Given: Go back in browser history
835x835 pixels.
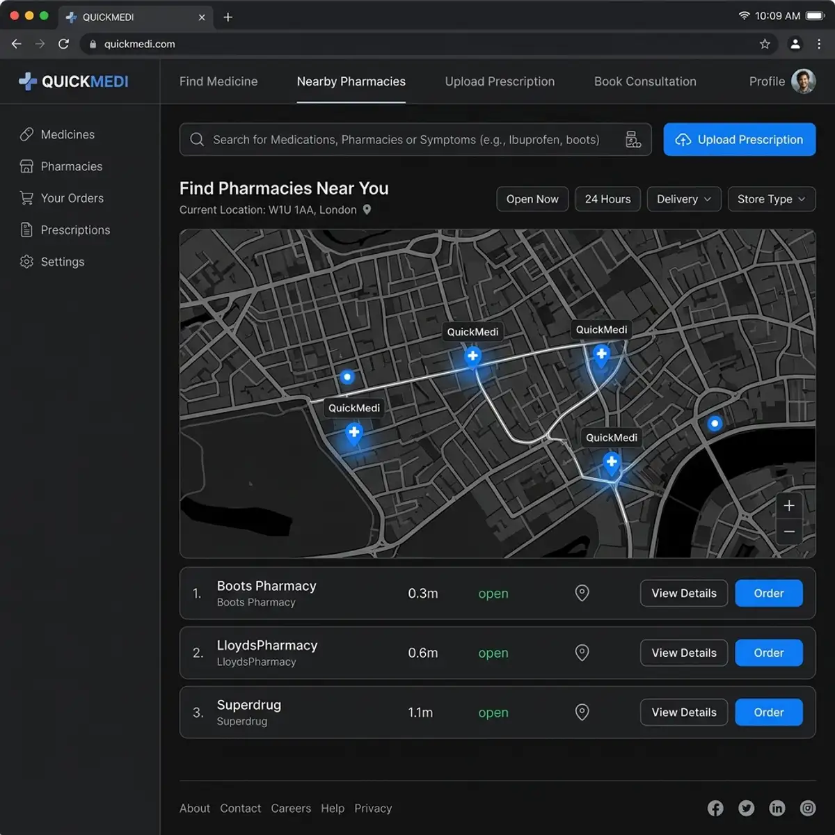Looking at the screenshot, I should pos(17,44).
